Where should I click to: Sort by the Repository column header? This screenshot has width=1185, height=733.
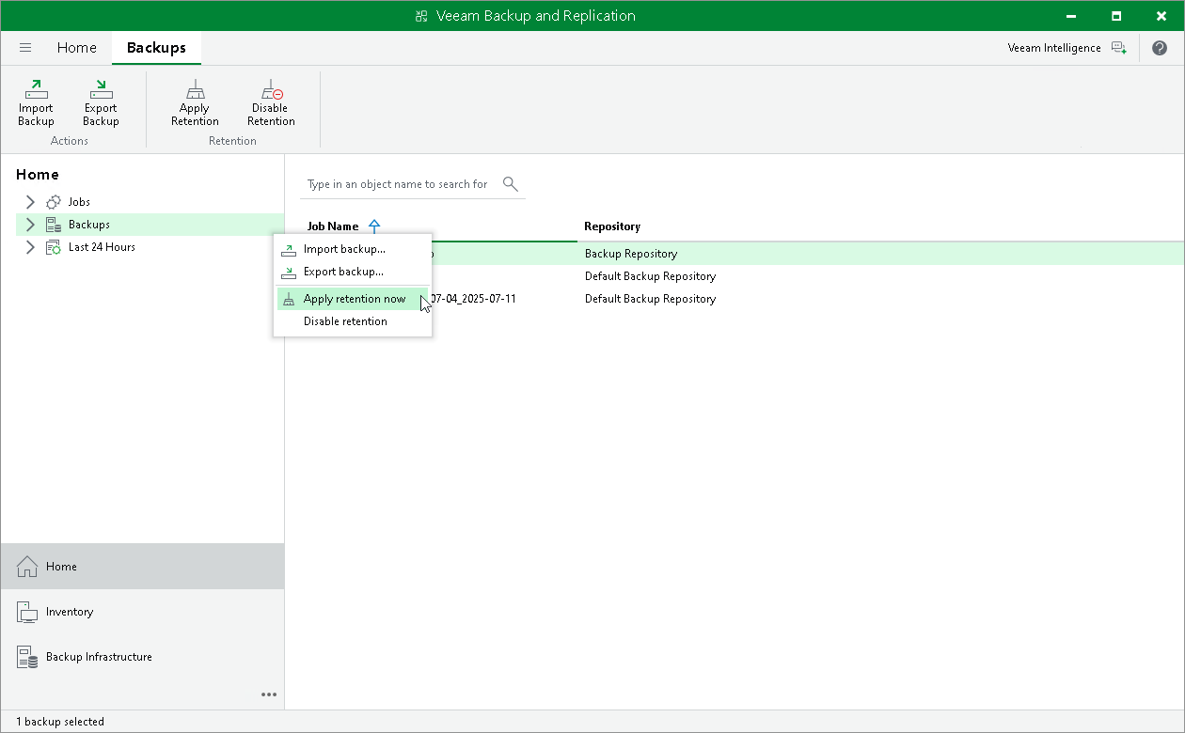click(x=612, y=226)
